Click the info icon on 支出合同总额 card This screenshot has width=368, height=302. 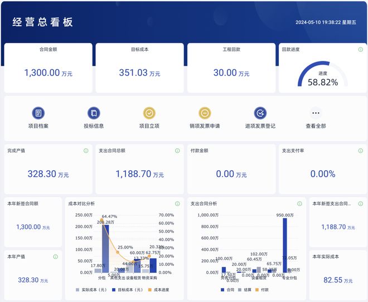click(x=177, y=151)
